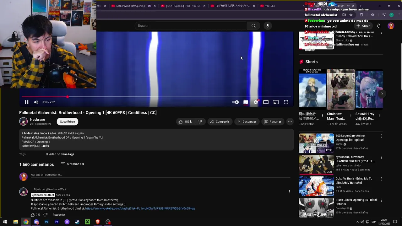Open the Neobrane channel avatar
402x226 pixels.
click(24, 121)
